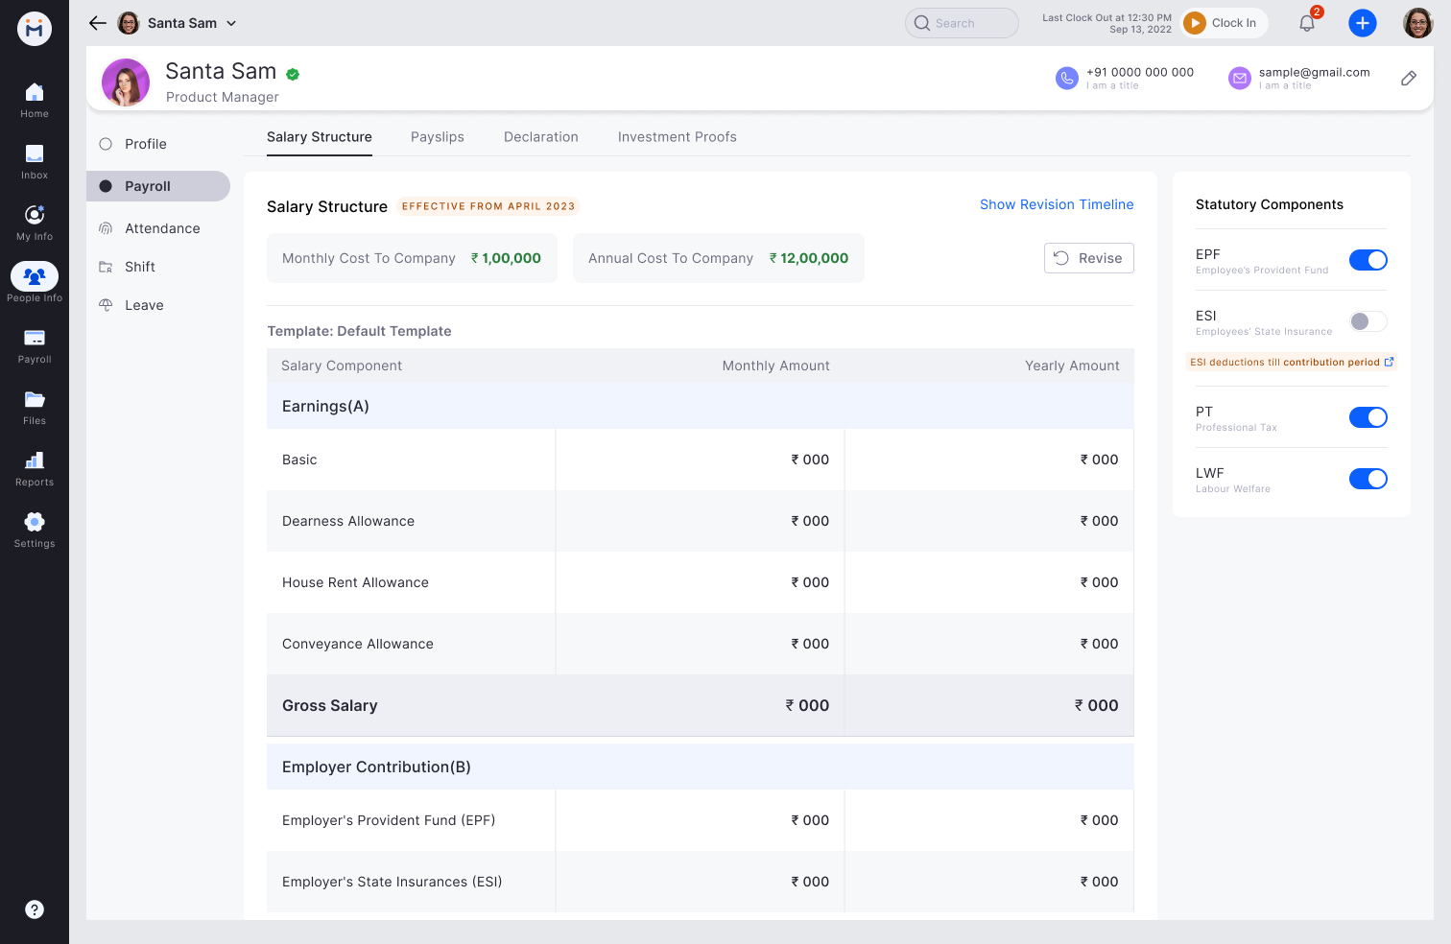Disable the EPF statutory component
Screen dimensions: 1451x944
pos(1368,259)
